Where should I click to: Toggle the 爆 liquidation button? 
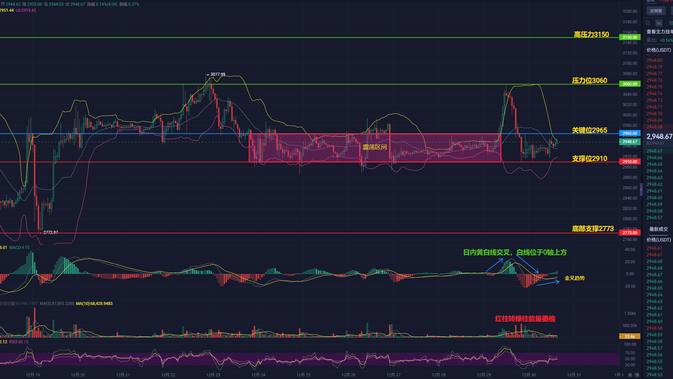(x=637, y=375)
